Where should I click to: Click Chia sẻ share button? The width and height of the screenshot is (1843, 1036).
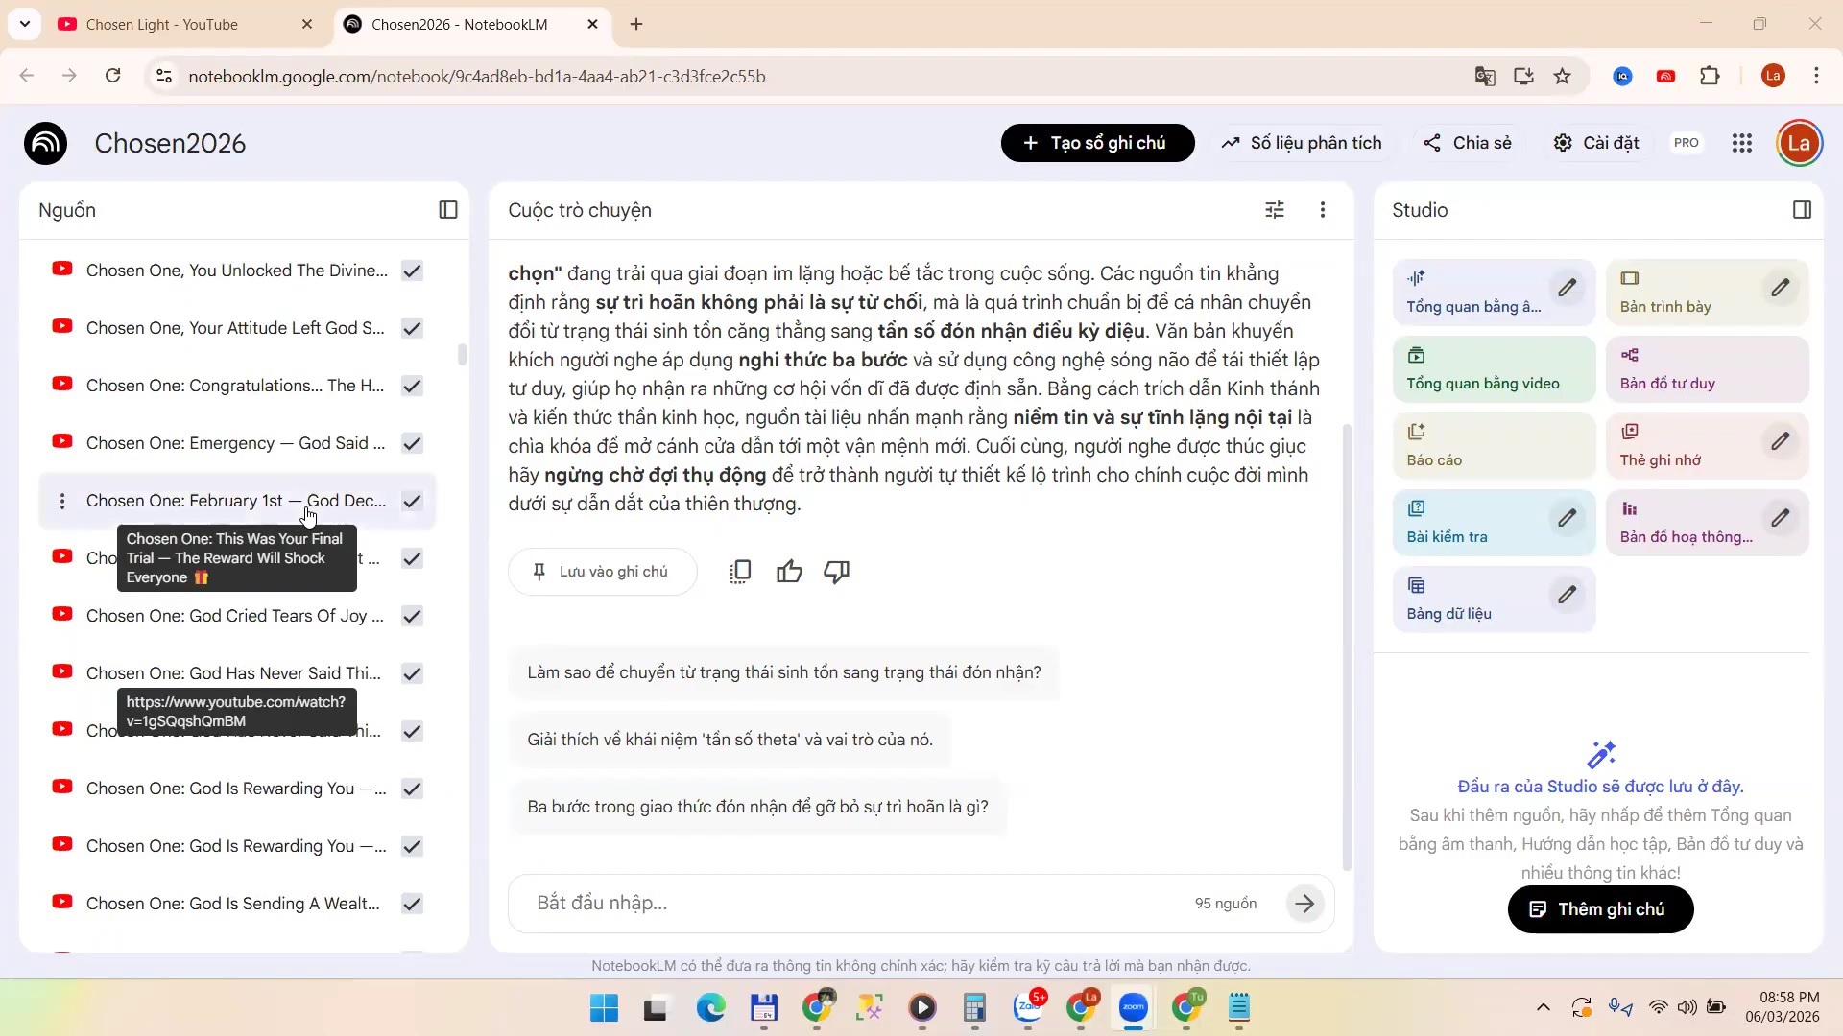click(x=1467, y=143)
